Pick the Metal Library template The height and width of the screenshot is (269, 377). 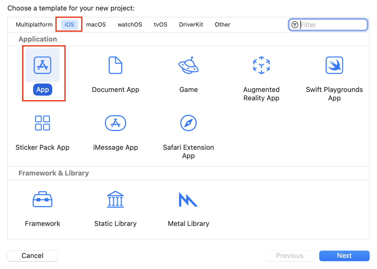[x=188, y=199]
